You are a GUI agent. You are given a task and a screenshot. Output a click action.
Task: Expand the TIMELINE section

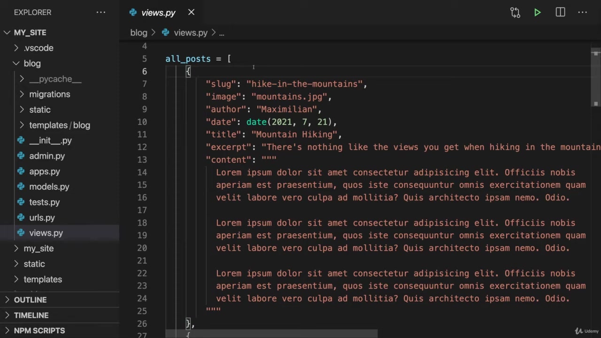31,315
